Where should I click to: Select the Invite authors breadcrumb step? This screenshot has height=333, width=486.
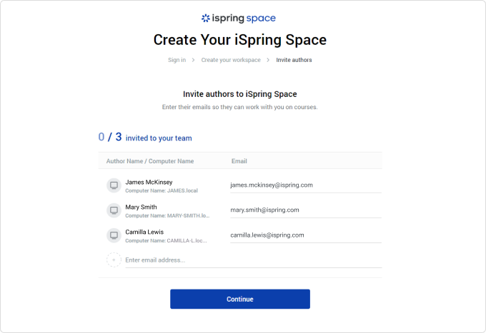tap(294, 60)
